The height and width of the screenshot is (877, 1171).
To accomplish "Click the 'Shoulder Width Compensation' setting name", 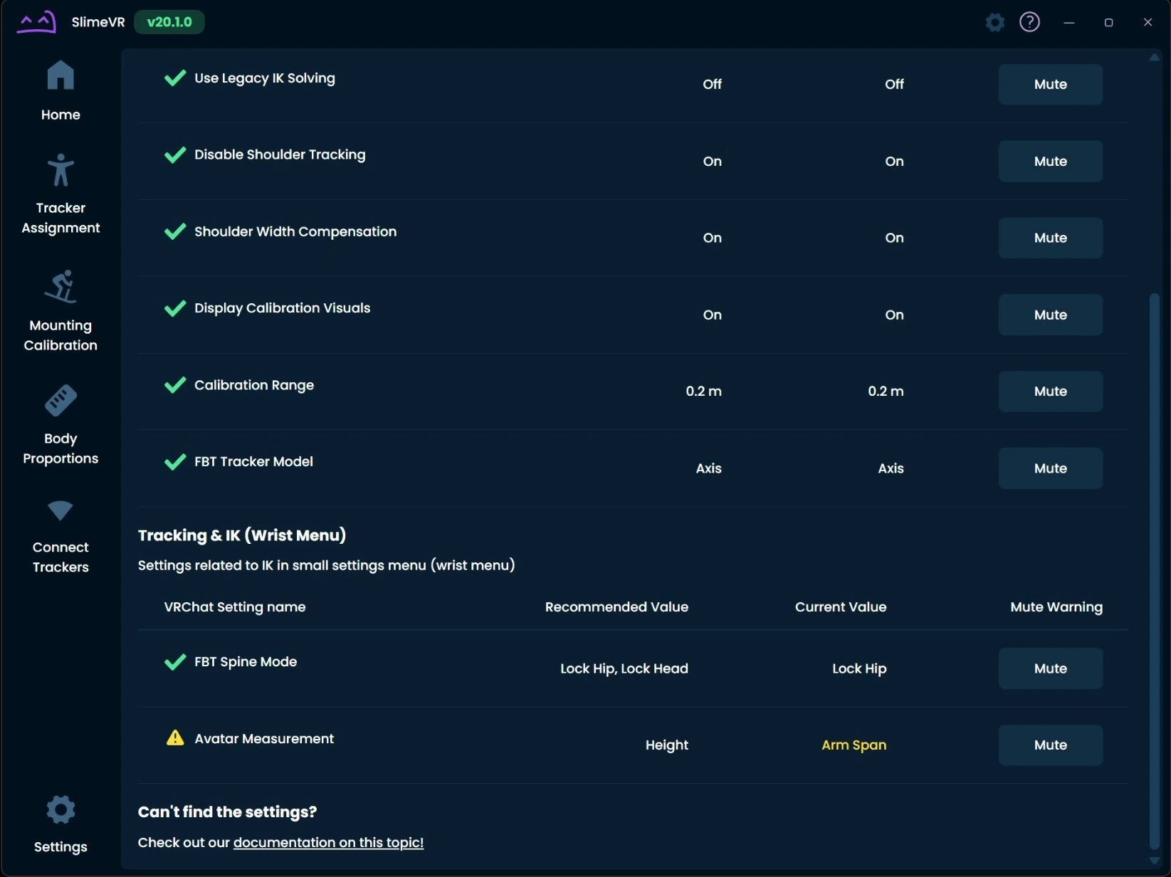I will tap(295, 231).
